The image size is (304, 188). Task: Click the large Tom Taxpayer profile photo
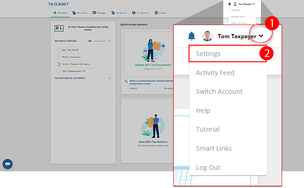point(207,36)
